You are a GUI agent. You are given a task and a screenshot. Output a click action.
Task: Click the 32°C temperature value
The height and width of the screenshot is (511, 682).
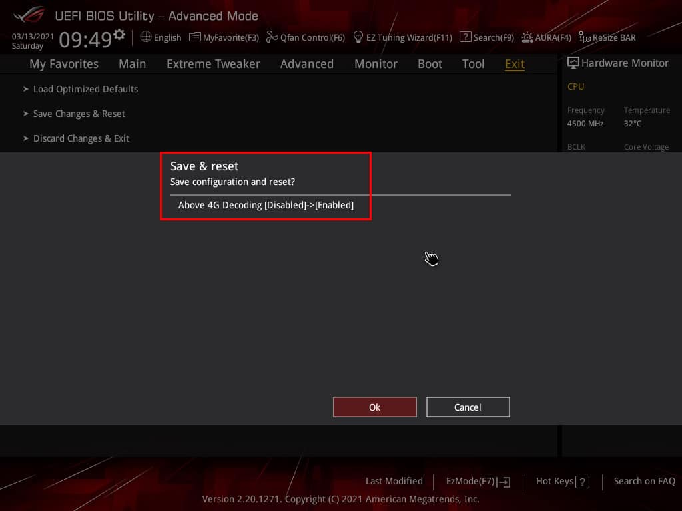pos(633,123)
